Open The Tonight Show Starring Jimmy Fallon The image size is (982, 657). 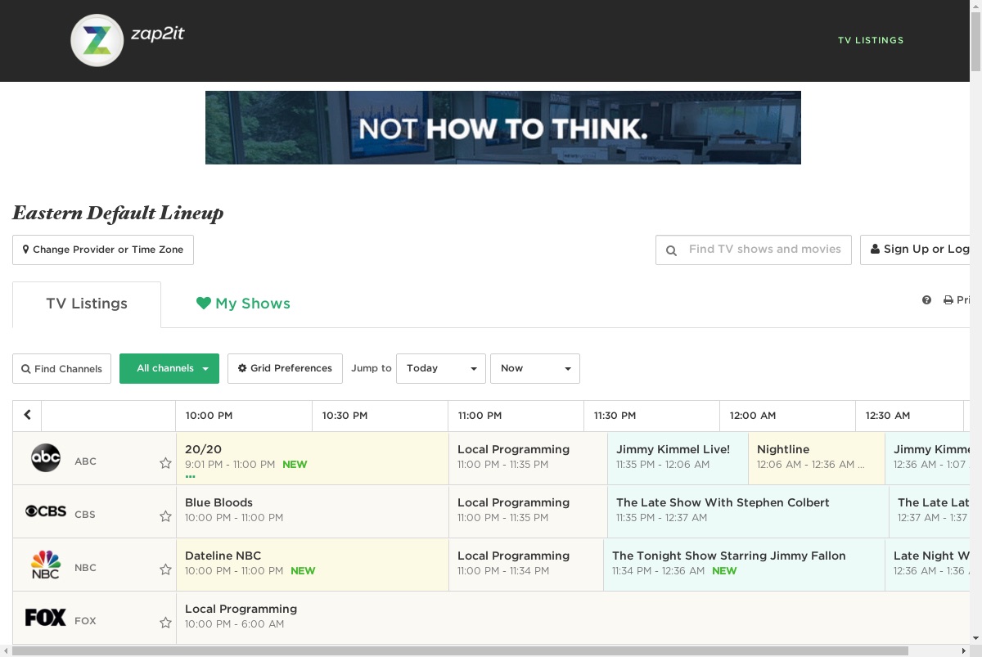pyautogui.click(x=744, y=565)
